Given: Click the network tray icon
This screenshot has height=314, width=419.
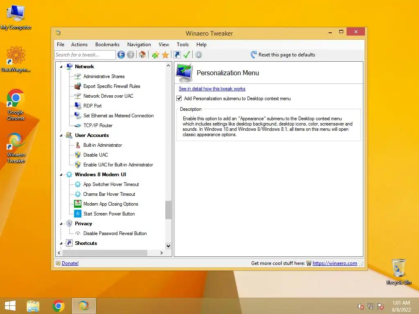Looking at the screenshot, I should (371, 306).
